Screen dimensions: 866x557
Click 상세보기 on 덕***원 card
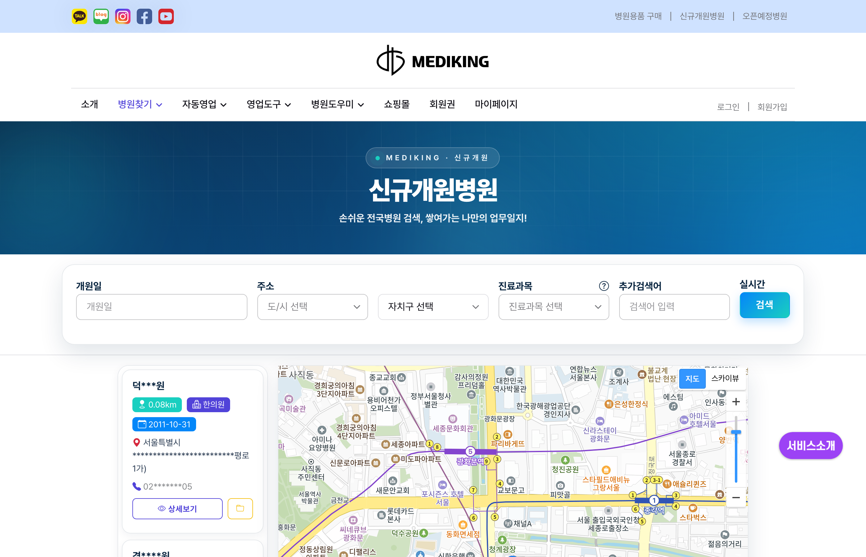tap(177, 508)
